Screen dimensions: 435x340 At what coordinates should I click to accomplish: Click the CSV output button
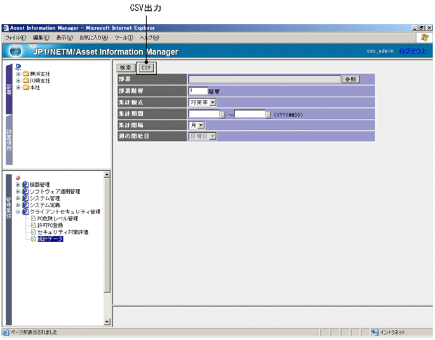tap(146, 68)
